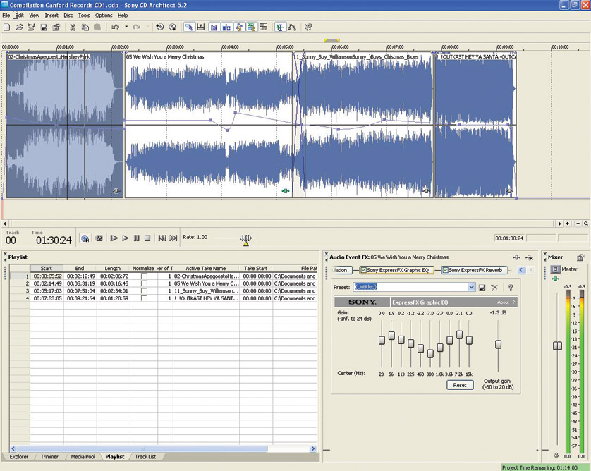Create a new project with the New icon

click(7, 27)
